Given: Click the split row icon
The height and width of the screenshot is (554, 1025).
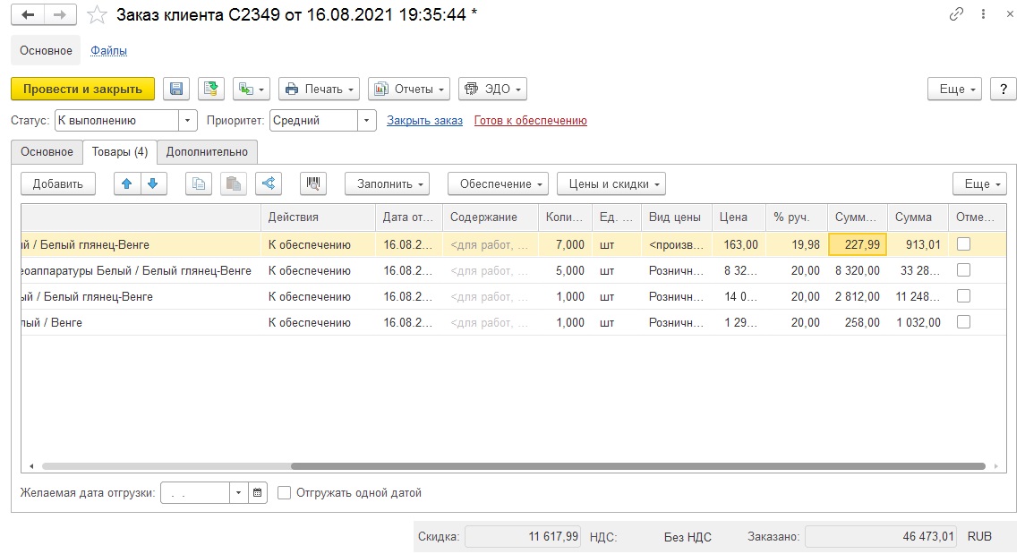Looking at the screenshot, I should click(x=268, y=183).
